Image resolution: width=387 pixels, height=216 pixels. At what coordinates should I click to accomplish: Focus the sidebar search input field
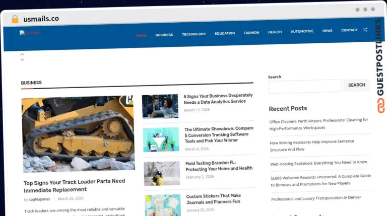tap(304, 87)
